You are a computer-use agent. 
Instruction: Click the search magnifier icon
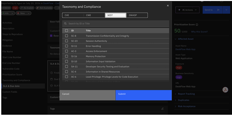pos(65,24)
